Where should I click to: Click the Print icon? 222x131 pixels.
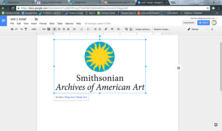coord(12,29)
